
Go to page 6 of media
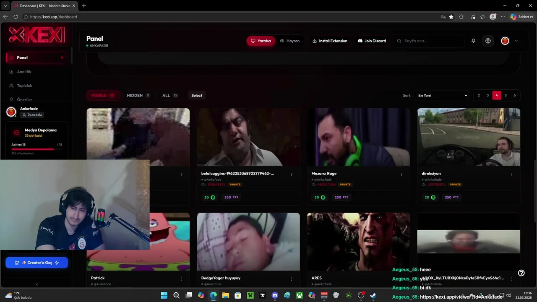tap(514, 95)
